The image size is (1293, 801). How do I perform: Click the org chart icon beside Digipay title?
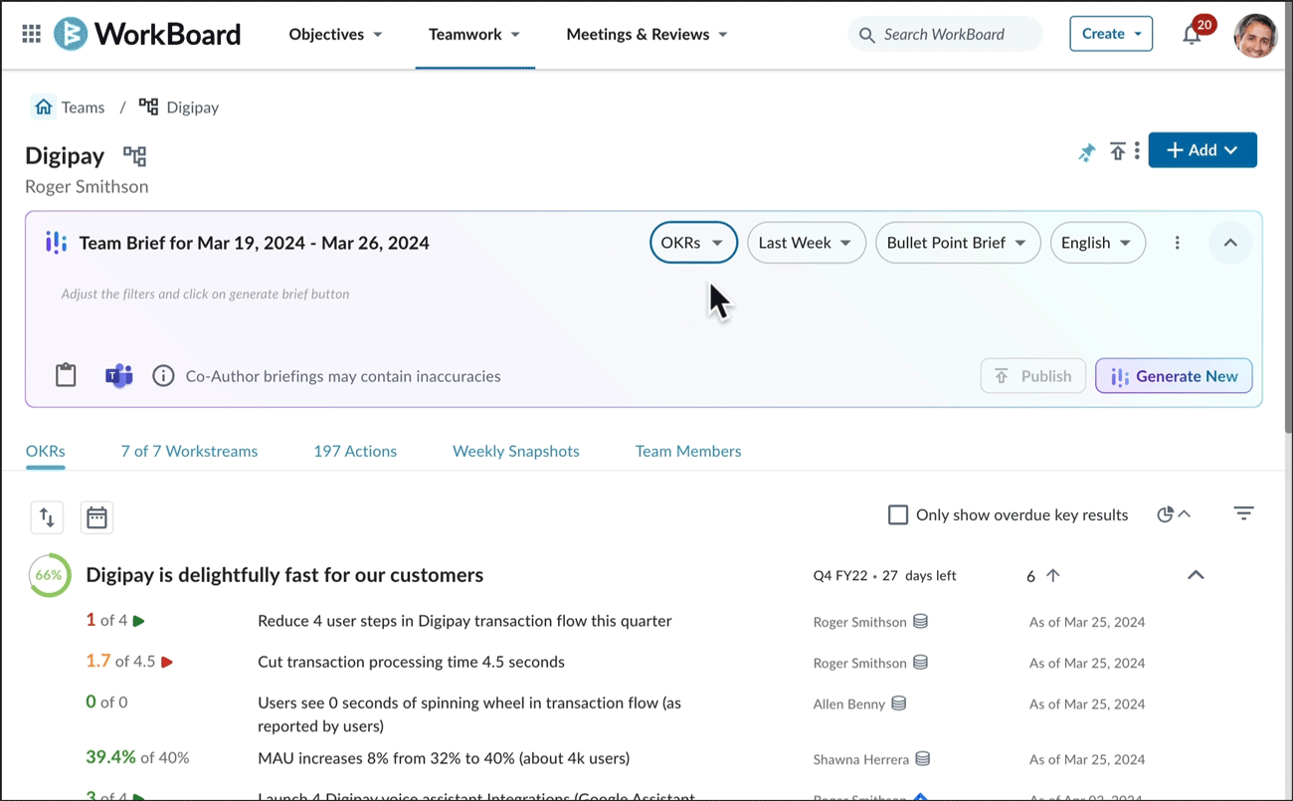click(134, 156)
